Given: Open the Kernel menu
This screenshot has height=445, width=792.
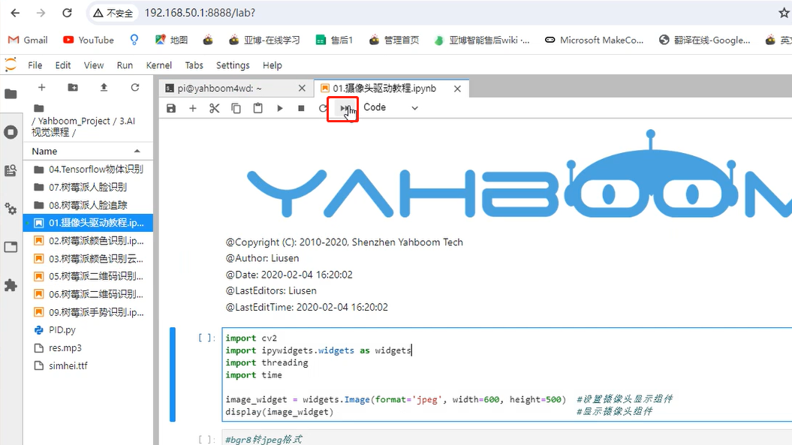Looking at the screenshot, I should [159, 65].
